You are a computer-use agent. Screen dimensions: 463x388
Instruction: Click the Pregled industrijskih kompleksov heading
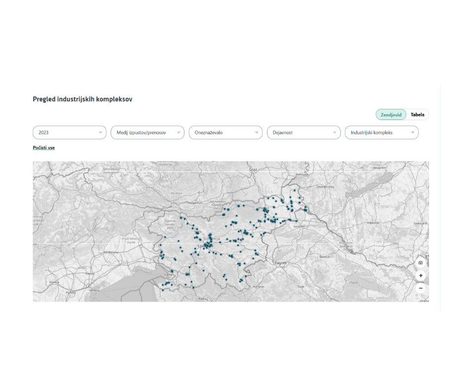tap(82, 99)
